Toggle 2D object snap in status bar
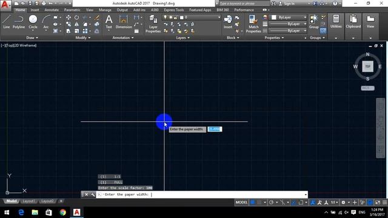The width and height of the screenshot is (388, 218). pos(301,202)
